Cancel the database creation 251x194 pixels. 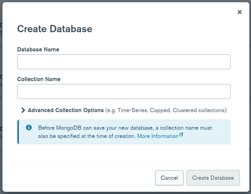[169, 178]
